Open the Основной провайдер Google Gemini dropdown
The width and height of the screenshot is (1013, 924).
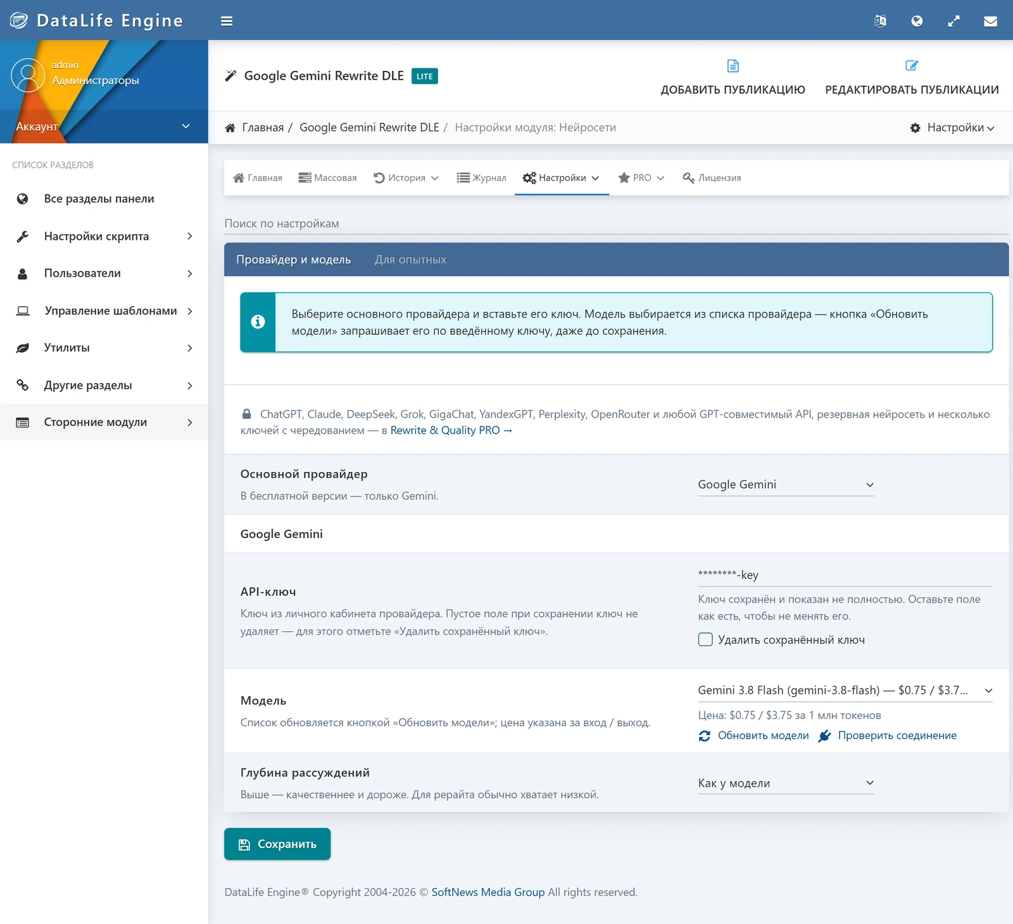(x=786, y=485)
